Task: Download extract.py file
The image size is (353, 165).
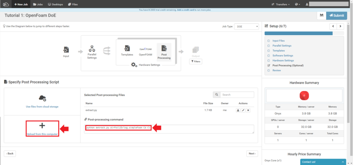Action: coord(238,110)
